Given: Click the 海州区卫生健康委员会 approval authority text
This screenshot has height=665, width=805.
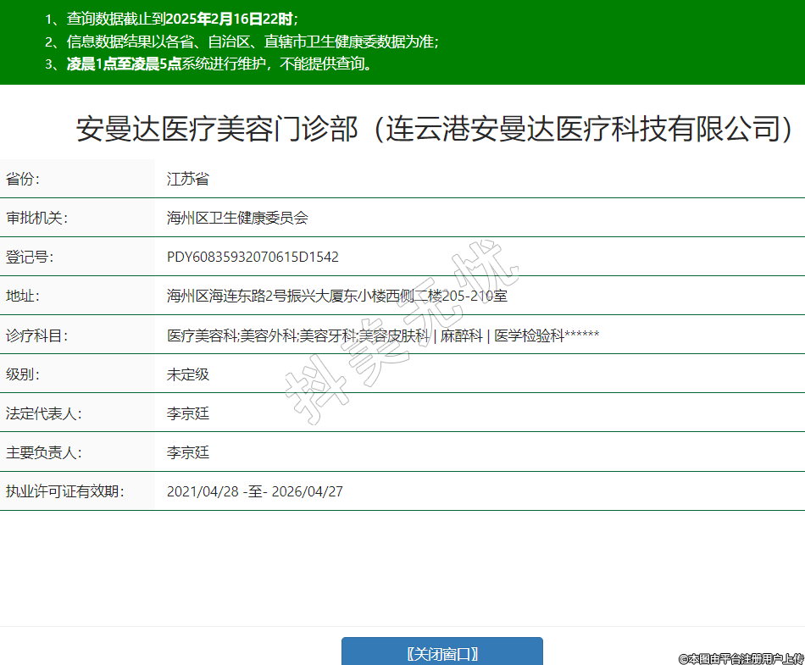Looking at the screenshot, I should point(237,218).
